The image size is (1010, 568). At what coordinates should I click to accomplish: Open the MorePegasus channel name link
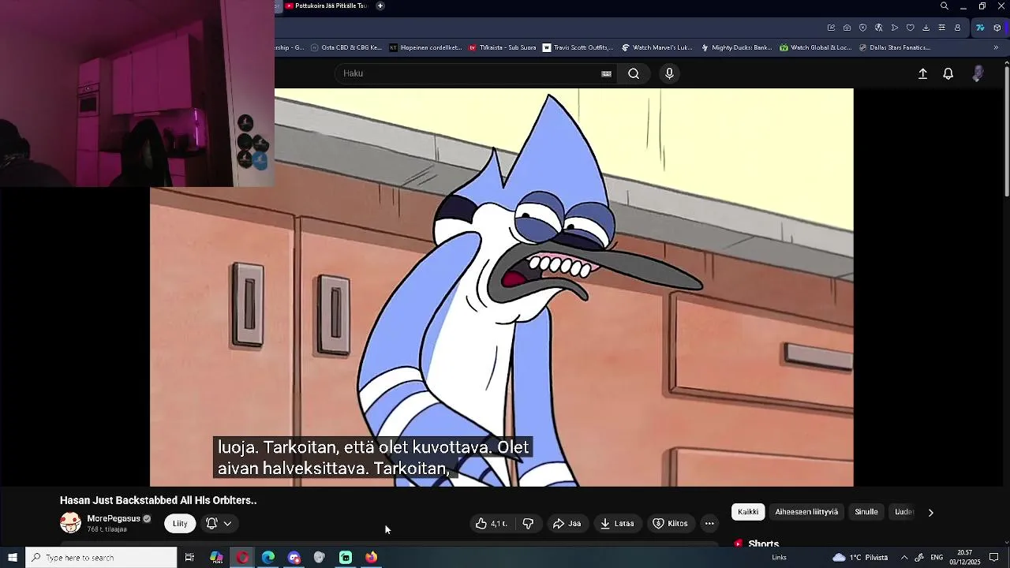pyautogui.click(x=114, y=518)
